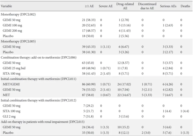Viewport: 195px width, 136px height.
Task: Click "SITA 100 mg" label under DPCL012
Action: pos(11,111)
